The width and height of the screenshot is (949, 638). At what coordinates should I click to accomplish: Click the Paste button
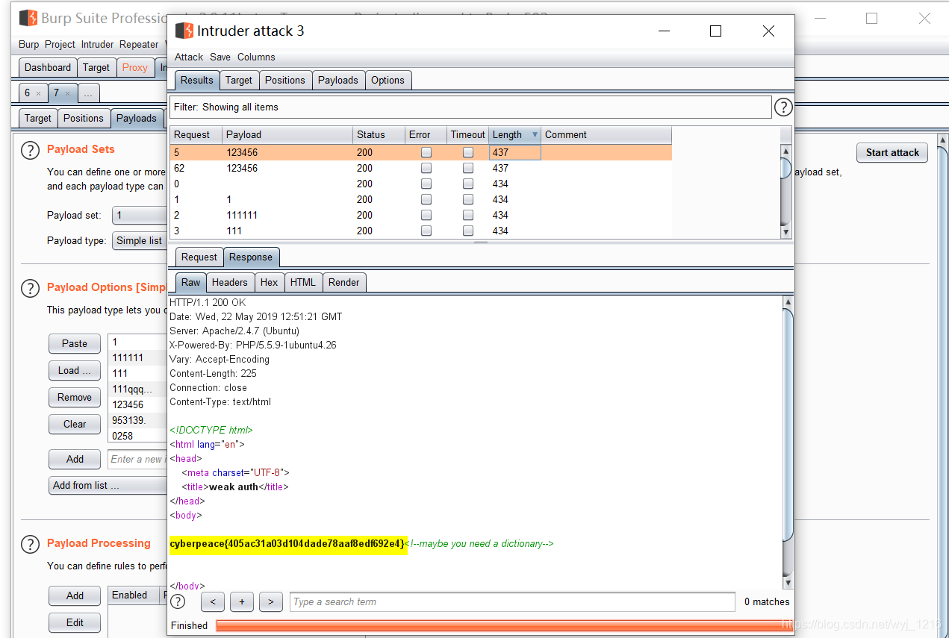pos(75,343)
